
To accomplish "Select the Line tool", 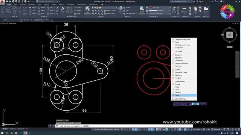I will (3, 10).
